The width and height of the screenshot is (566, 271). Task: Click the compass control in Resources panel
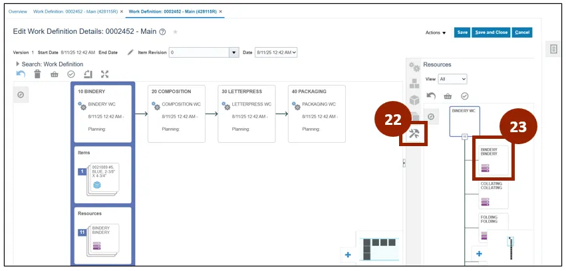coord(430,117)
